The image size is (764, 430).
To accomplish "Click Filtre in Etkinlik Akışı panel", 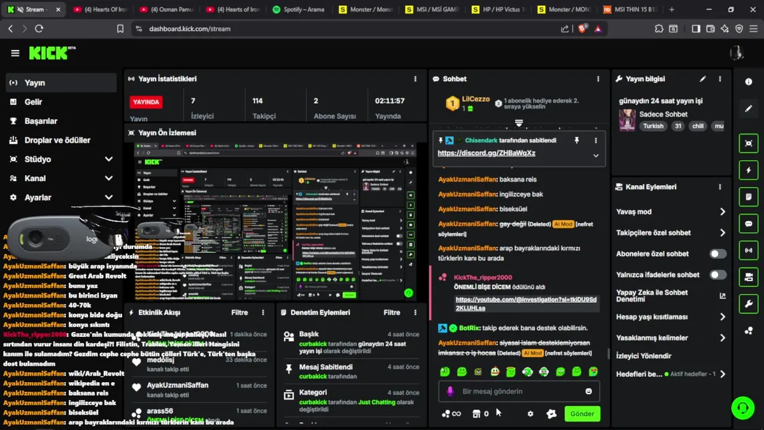I will 239,312.
